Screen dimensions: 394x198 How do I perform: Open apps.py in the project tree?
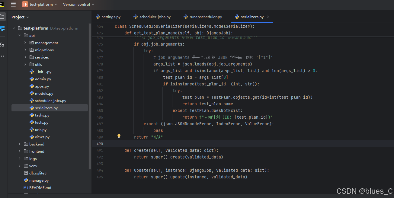point(42,86)
